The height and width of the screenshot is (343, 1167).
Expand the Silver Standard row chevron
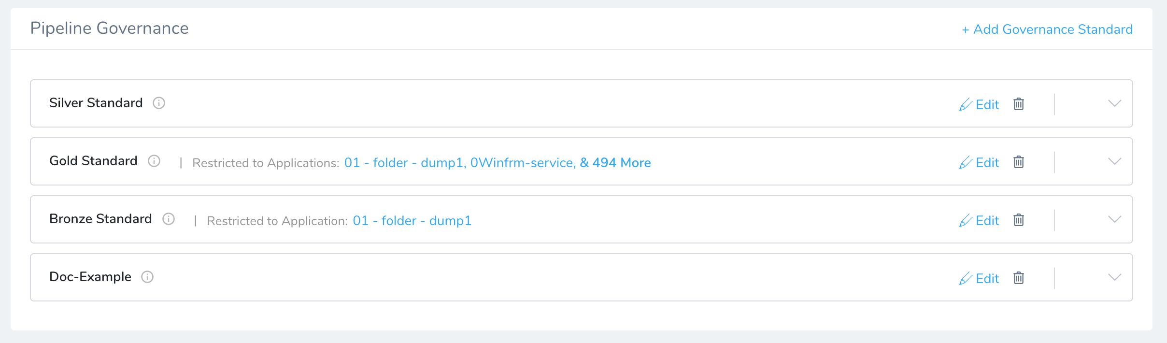(1114, 103)
